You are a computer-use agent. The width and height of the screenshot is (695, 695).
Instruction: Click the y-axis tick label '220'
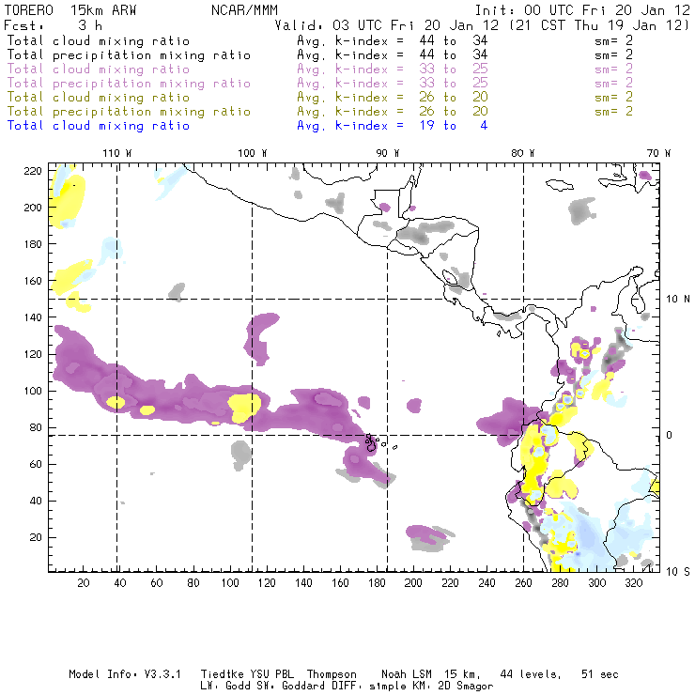[x=33, y=171]
